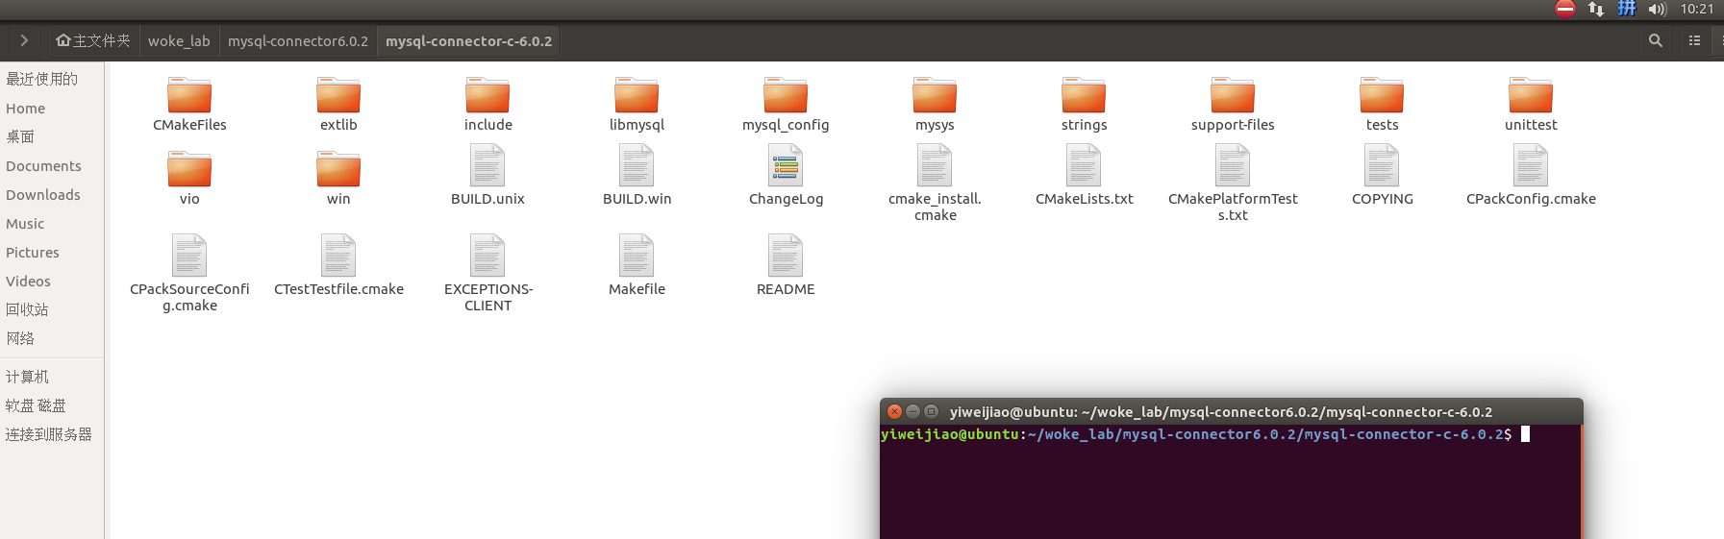Open the CMakeFiles folder icon

pyautogui.click(x=189, y=95)
